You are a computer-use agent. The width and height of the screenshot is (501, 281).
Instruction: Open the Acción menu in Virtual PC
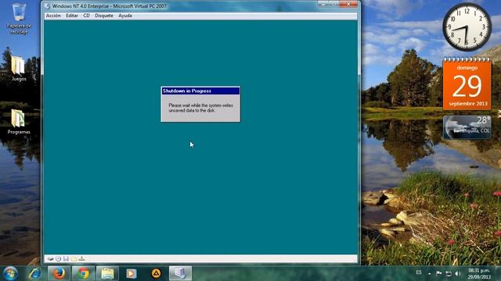pos(53,16)
